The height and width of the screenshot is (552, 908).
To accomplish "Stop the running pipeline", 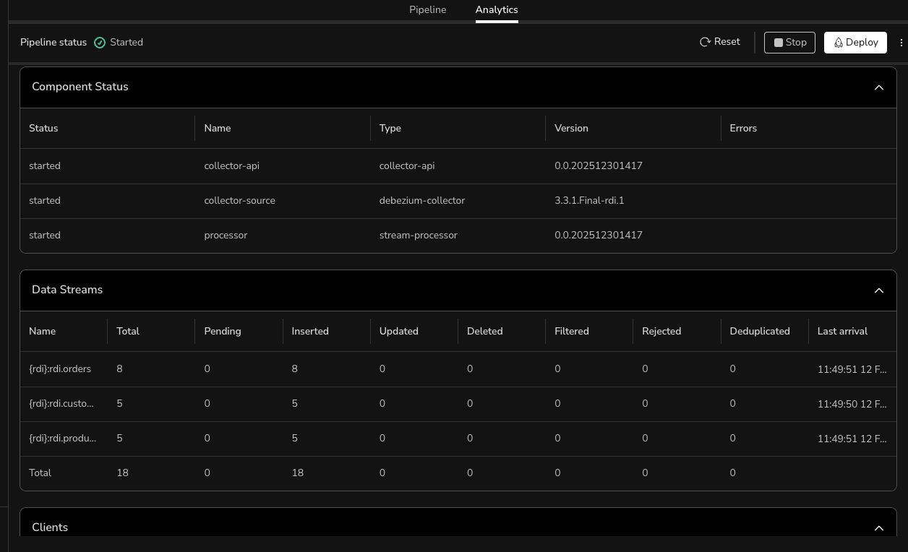I will tap(789, 43).
